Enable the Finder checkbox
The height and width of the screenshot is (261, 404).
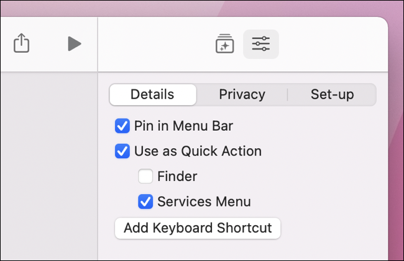(x=145, y=177)
